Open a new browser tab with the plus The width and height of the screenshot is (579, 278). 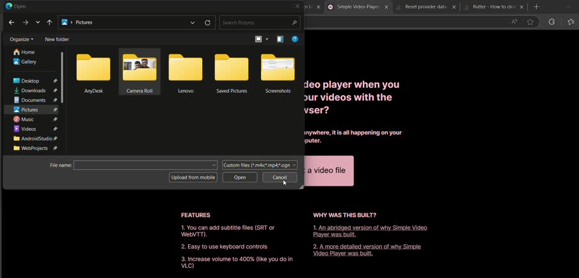coord(537,7)
